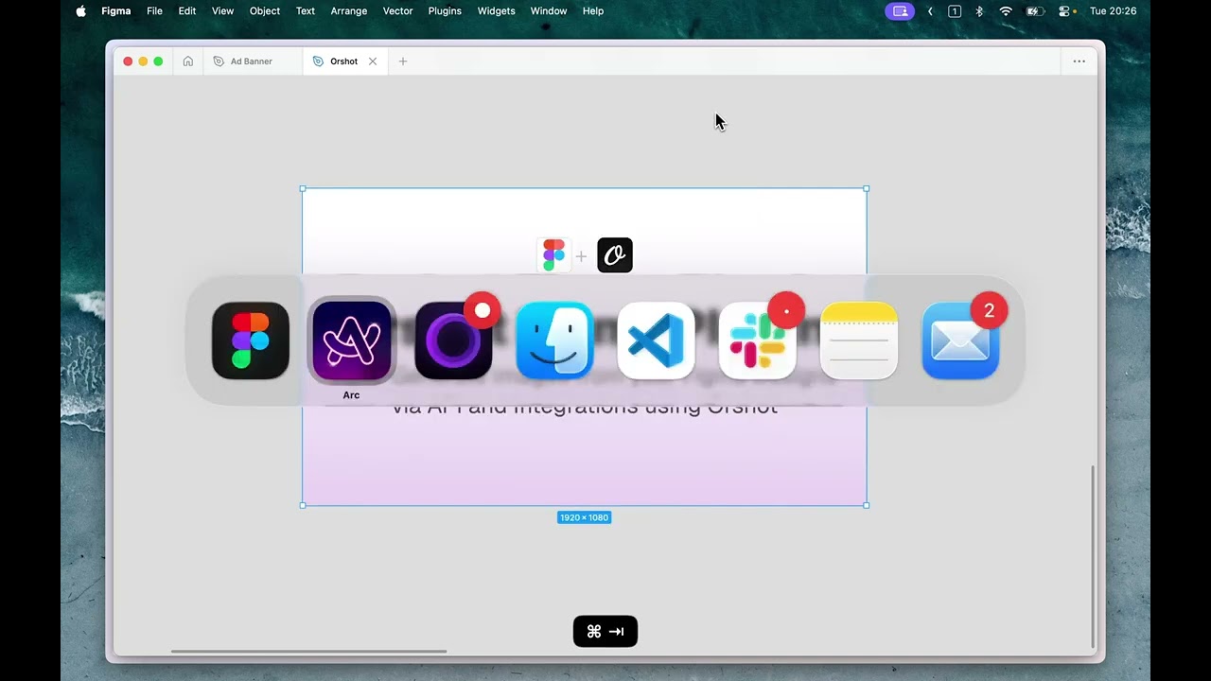Click the top-left frame selection handle
The image size is (1211, 681).
click(x=303, y=189)
